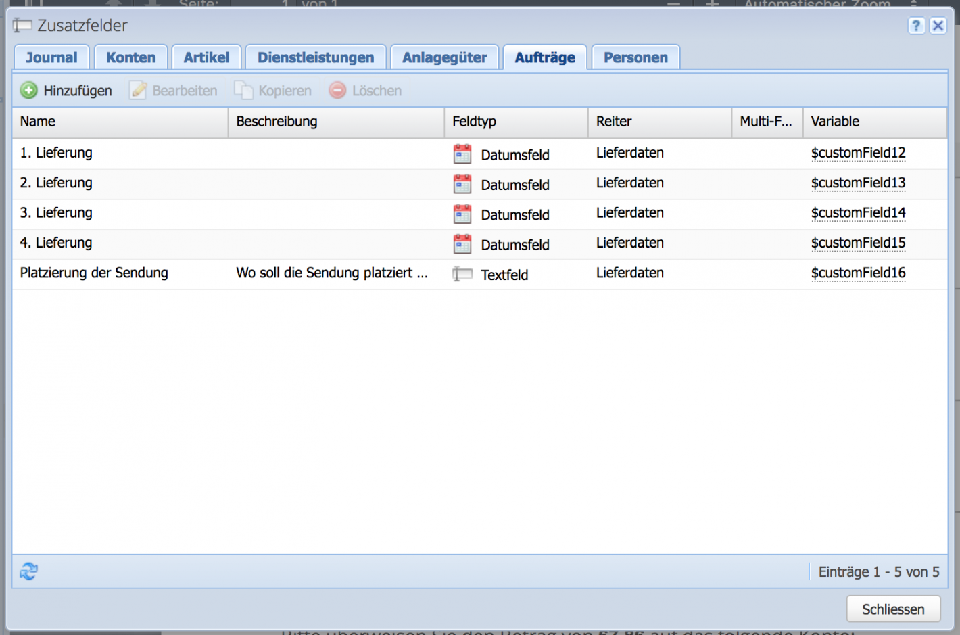Screen dimensions: 960x635
Task: Click the Schliessen button
Action: coord(894,609)
